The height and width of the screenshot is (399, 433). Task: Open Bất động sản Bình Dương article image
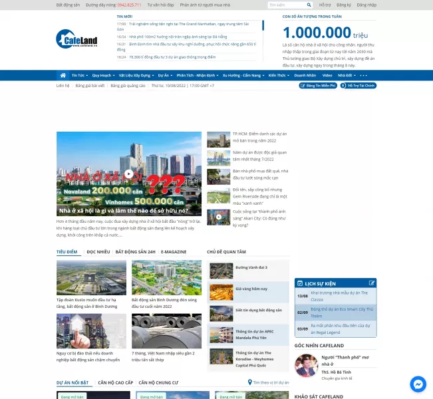pyautogui.click(x=166, y=278)
